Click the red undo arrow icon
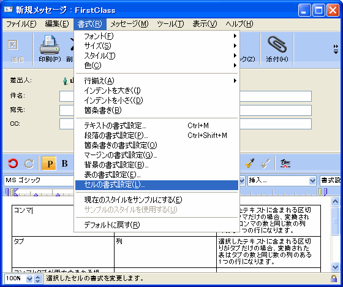This screenshot has height=287, width=343. (x=13, y=164)
